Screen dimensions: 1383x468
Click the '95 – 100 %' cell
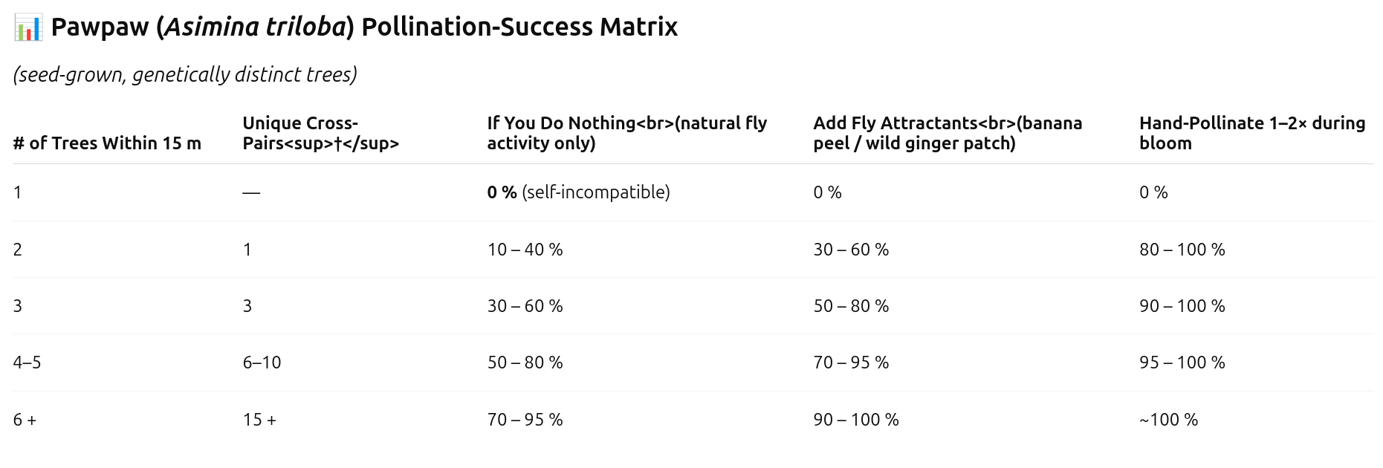tap(1182, 363)
